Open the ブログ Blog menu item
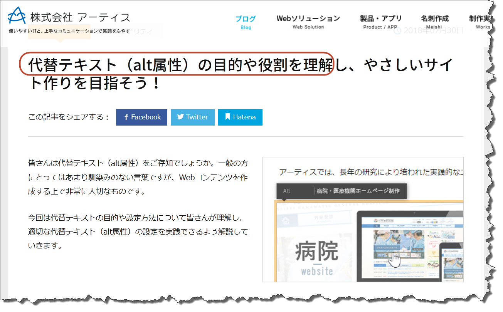The width and height of the screenshot is (503, 312). pyautogui.click(x=246, y=22)
